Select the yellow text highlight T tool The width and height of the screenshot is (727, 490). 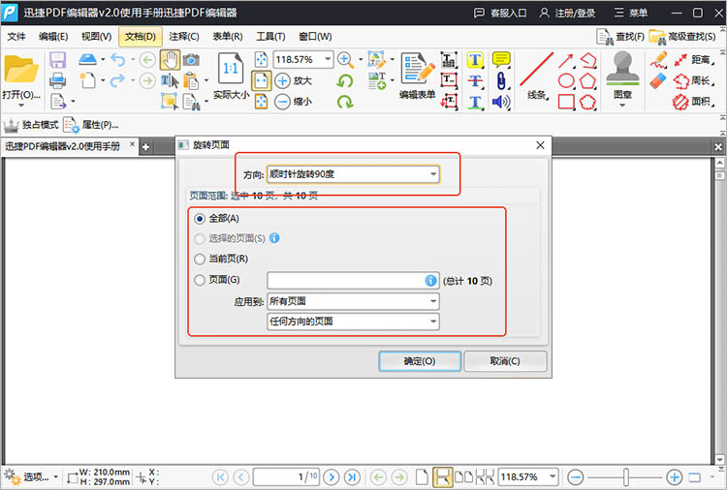coord(475,60)
